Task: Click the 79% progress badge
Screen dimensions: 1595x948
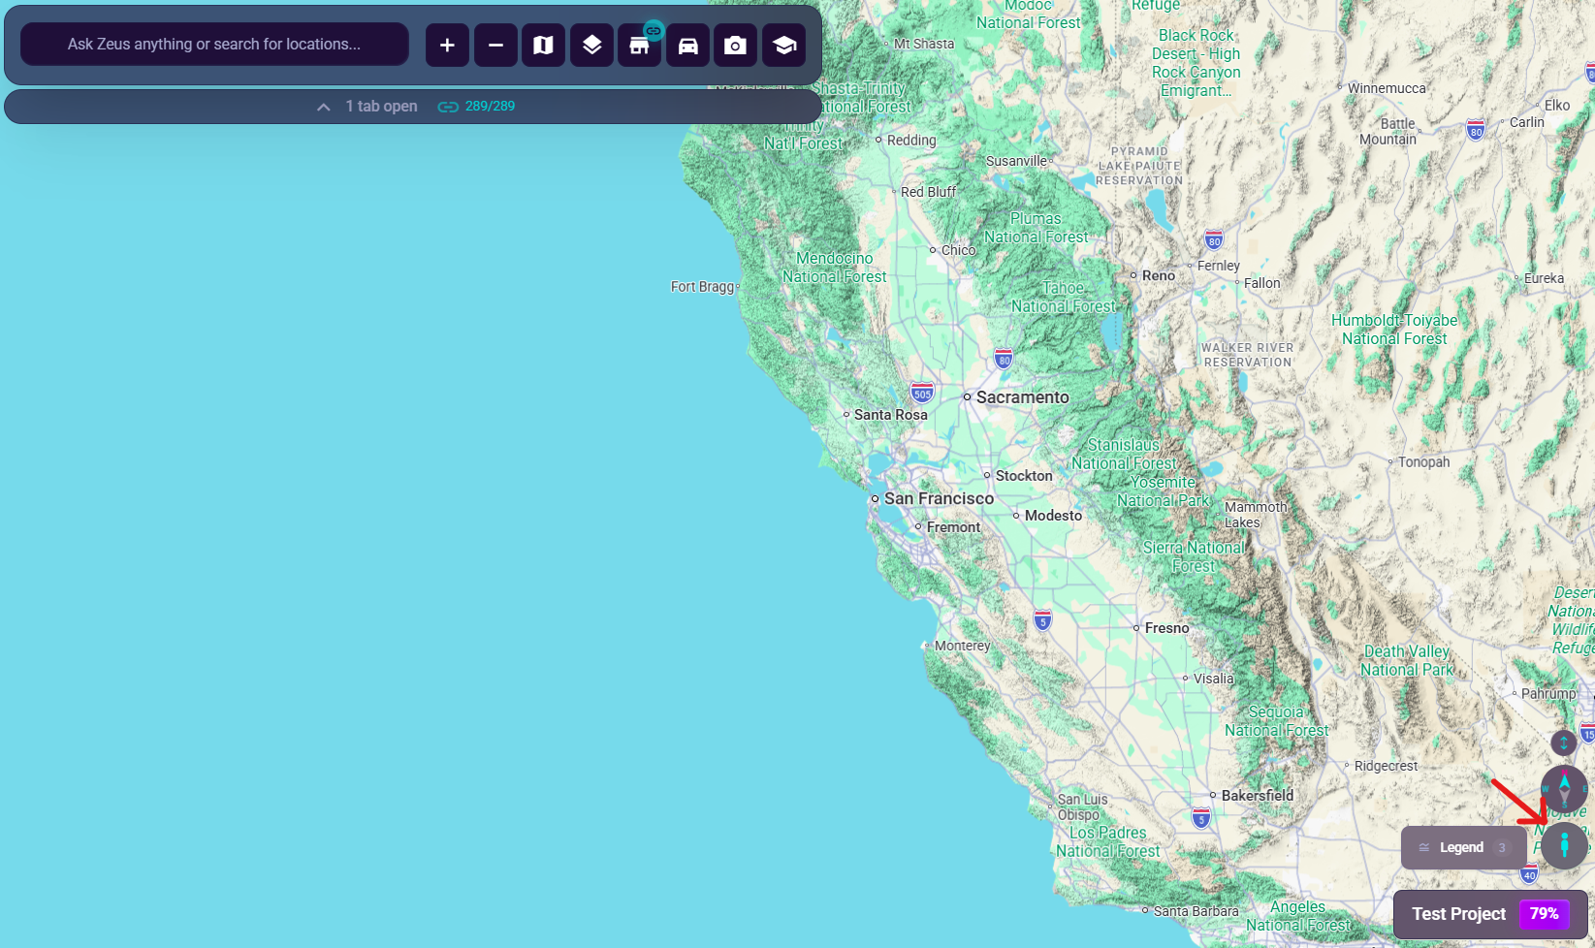Action: pyautogui.click(x=1544, y=913)
